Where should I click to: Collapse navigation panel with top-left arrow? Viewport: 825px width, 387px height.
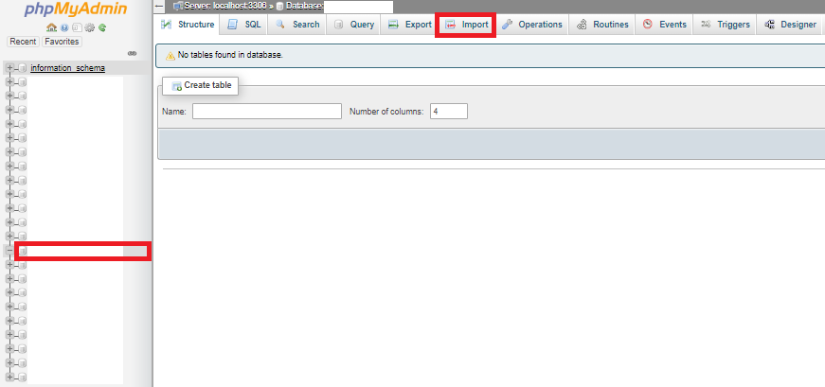159,6
